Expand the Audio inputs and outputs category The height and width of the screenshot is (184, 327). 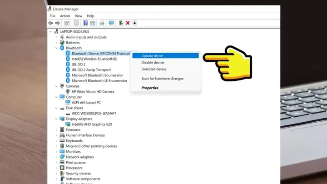(x=56, y=37)
